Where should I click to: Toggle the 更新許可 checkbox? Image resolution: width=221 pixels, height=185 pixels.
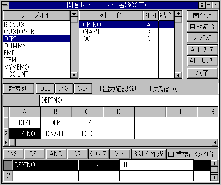click(x=148, y=89)
